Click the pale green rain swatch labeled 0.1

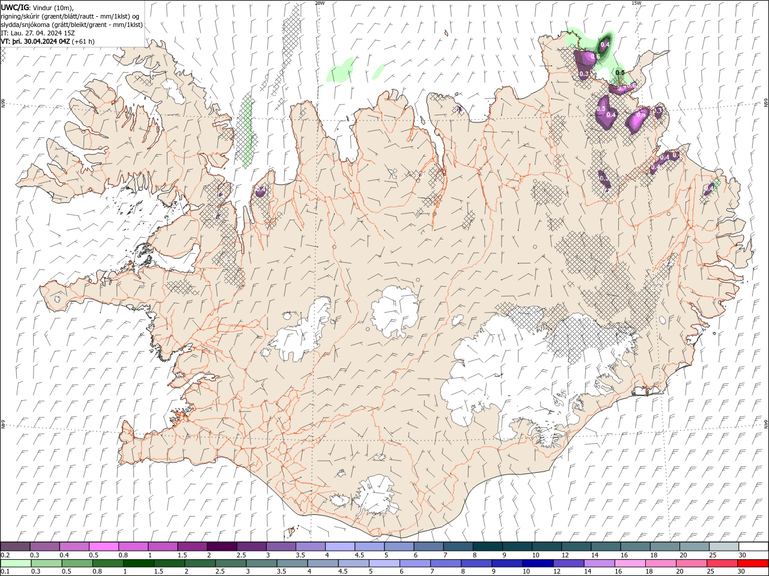pyautogui.click(x=16, y=563)
